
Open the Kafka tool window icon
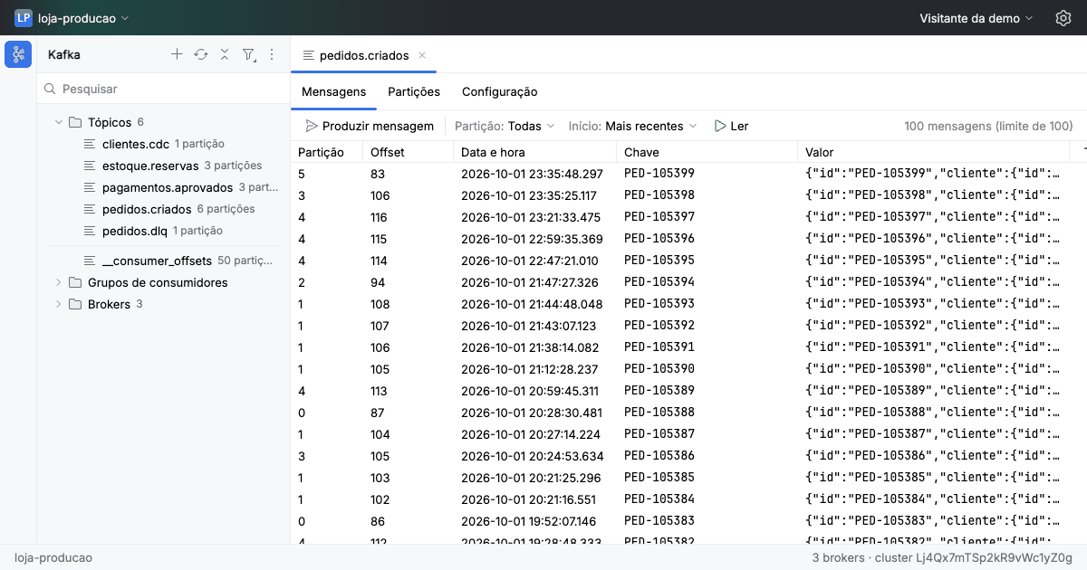(18, 54)
